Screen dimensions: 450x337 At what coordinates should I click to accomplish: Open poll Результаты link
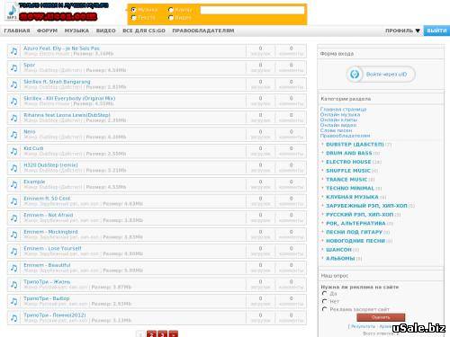click(363, 326)
